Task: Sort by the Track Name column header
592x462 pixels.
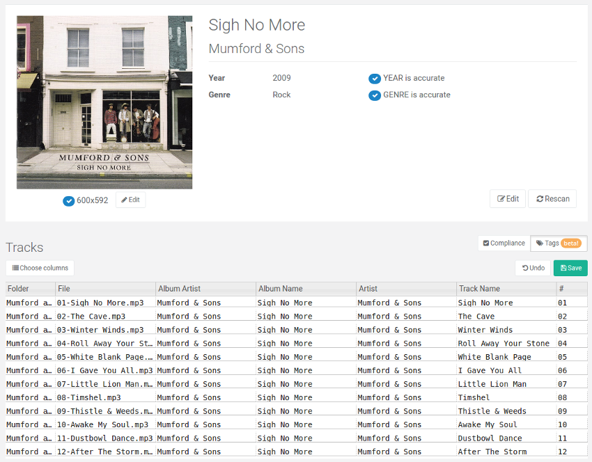Action: click(x=506, y=289)
